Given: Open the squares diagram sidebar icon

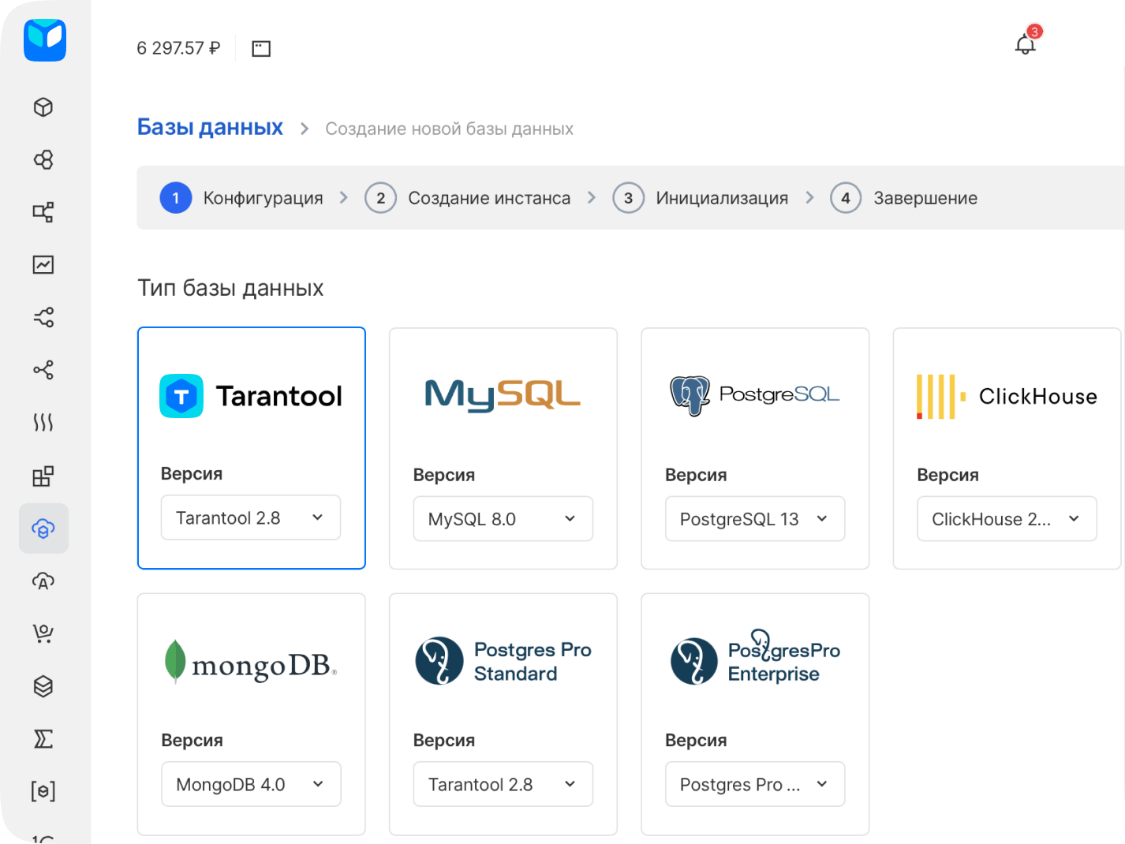Looking at the screenshot, I should pos(43,212).
